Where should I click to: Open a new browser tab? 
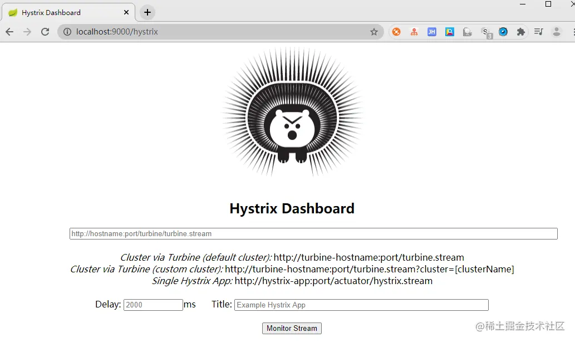point(148,12)
